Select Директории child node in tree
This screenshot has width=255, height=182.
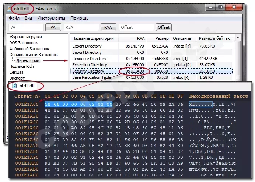coord(28,60)
